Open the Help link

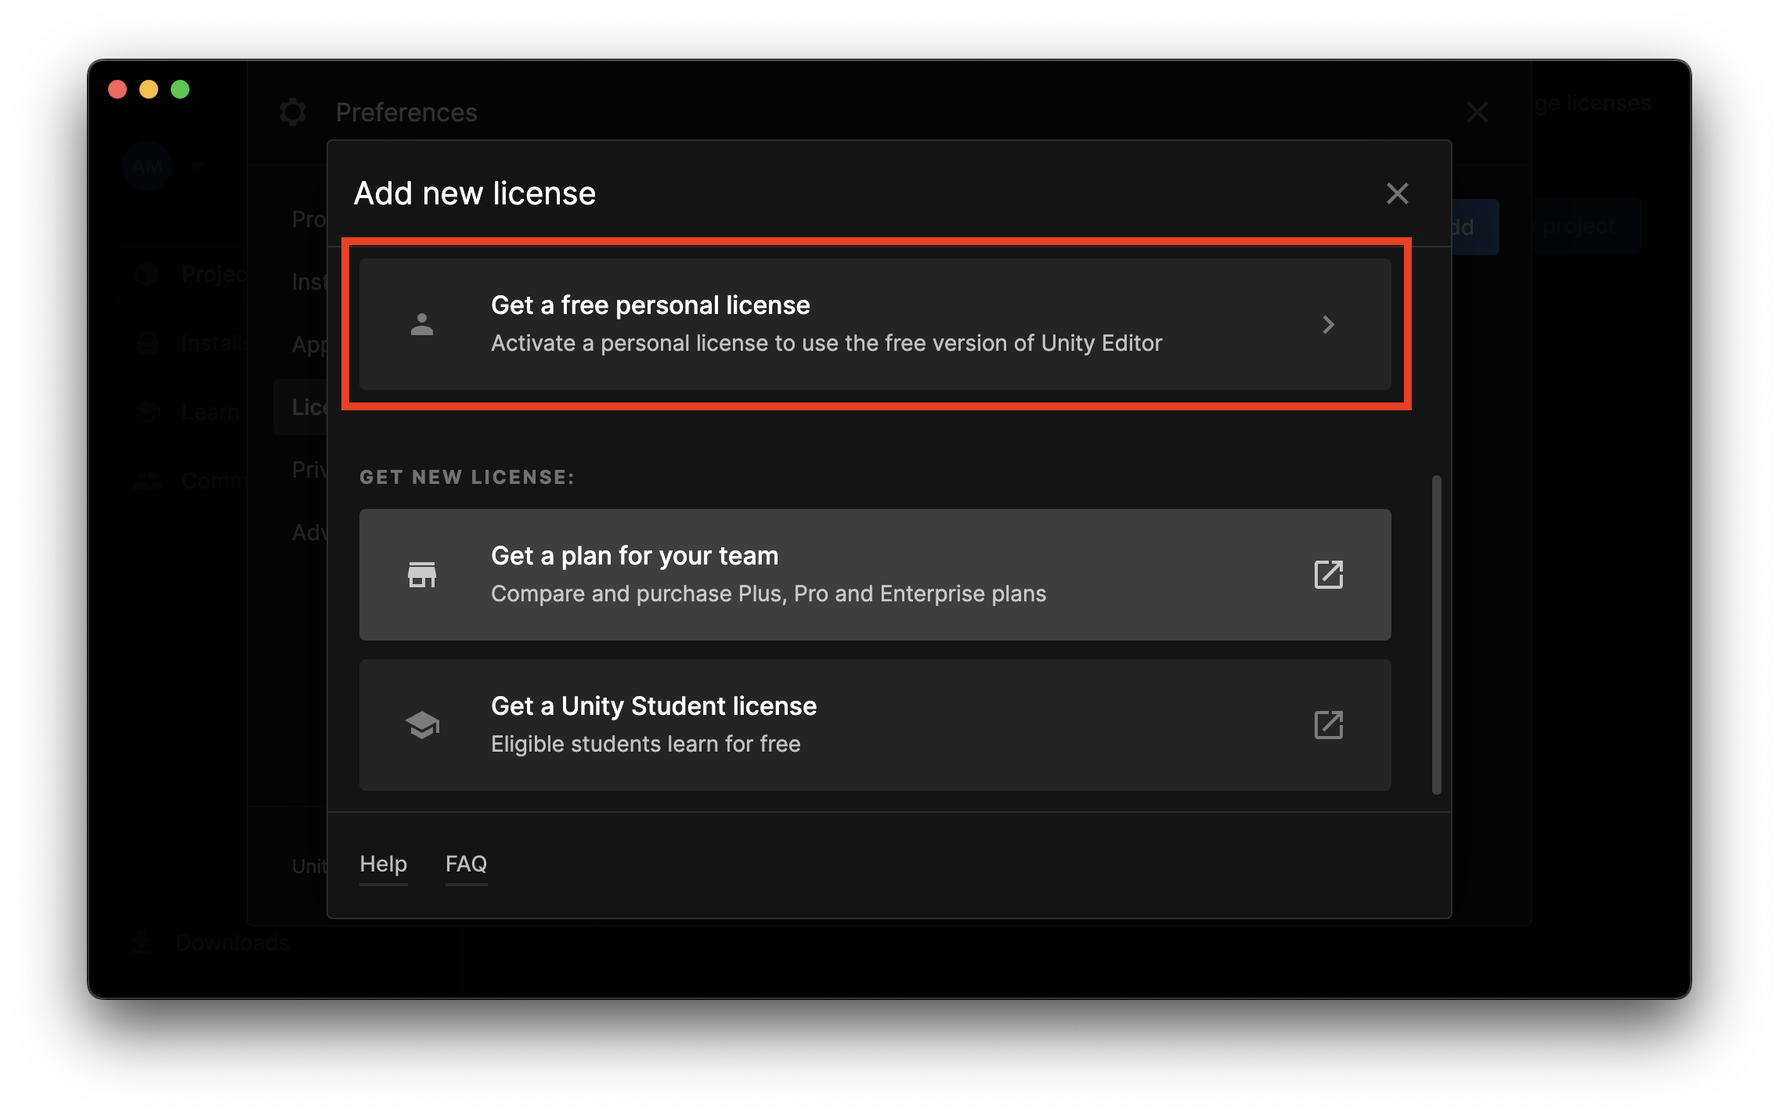click(383, 864)
